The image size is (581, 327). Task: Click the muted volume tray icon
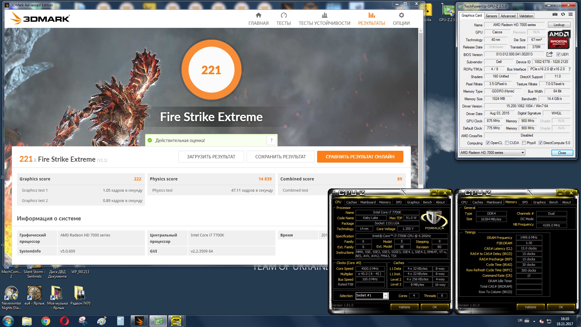[x=542, y=321]
